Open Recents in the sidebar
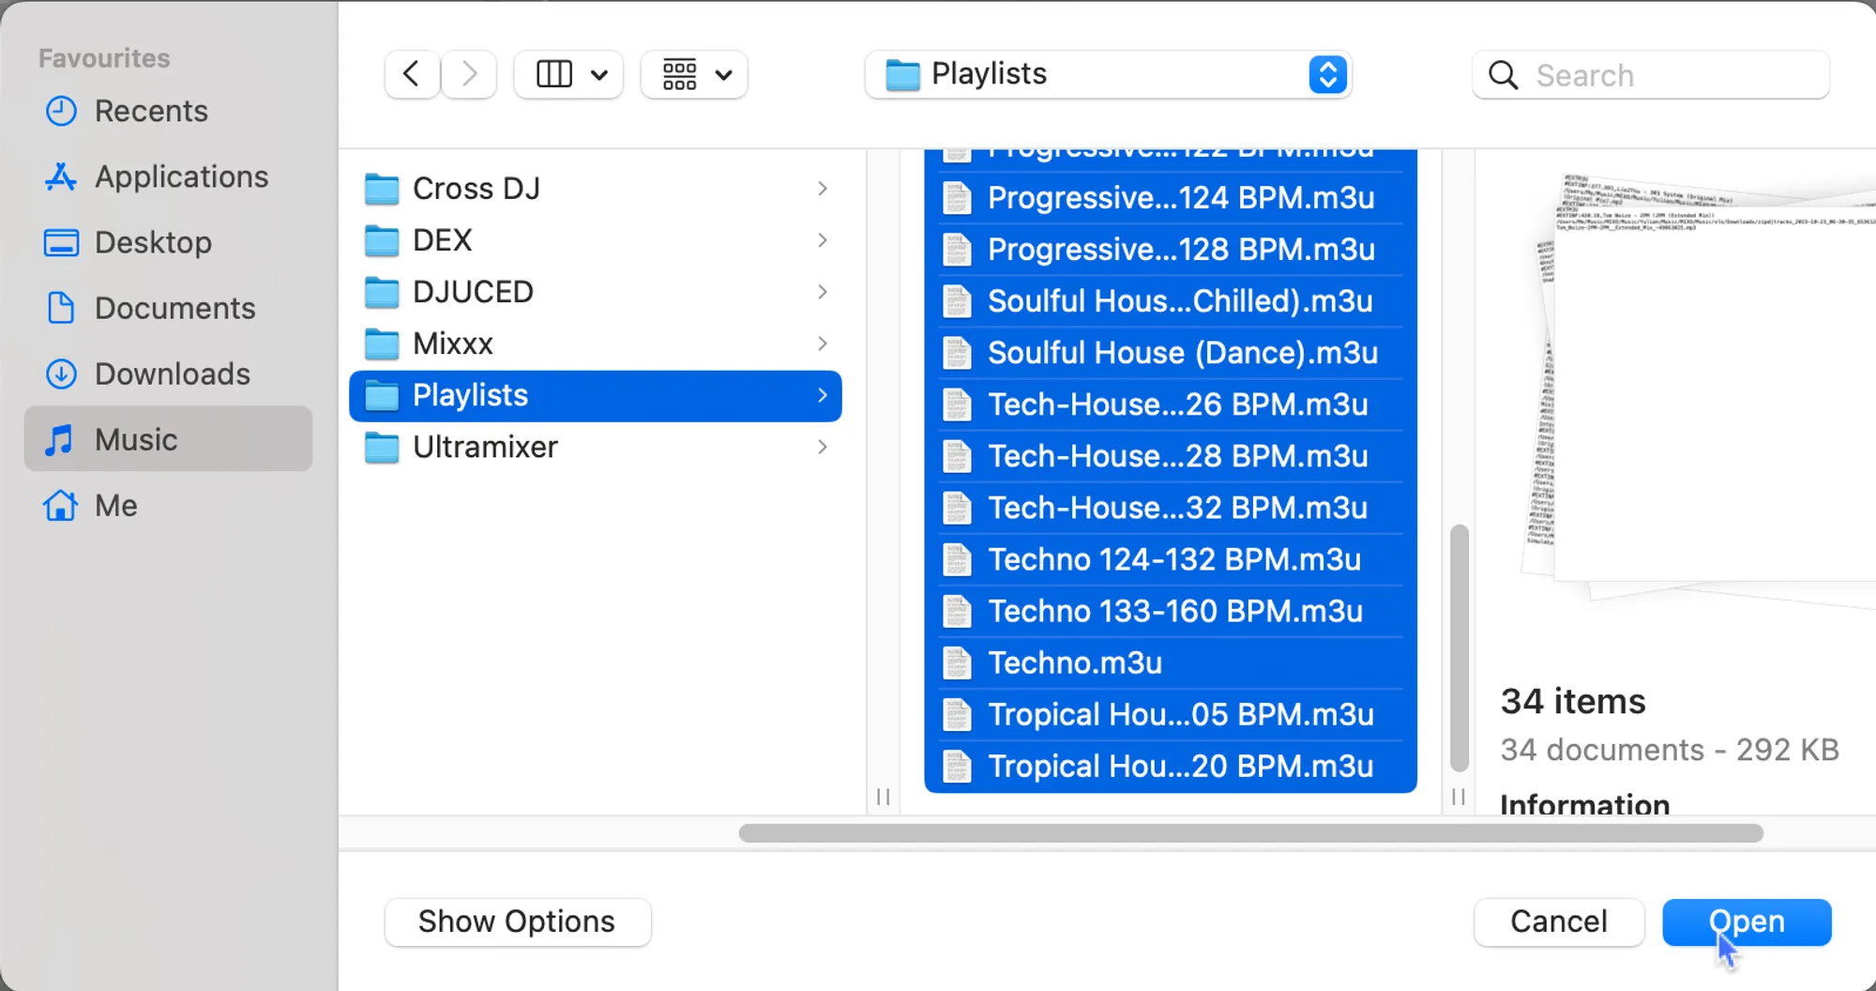Image resolution: width=1876 pixels, height=991 pixels. click(151, 111)
